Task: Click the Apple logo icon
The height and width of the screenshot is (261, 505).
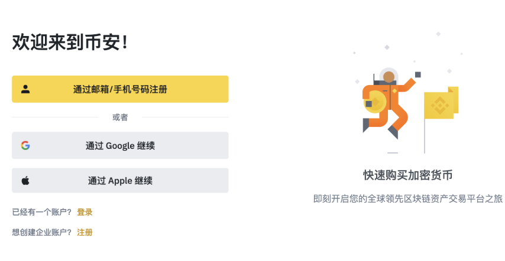Action: 25,181
